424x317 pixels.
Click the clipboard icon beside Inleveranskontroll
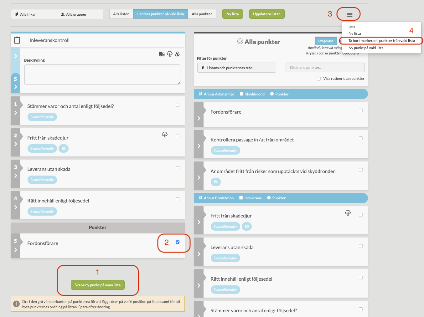coord(17,40)
